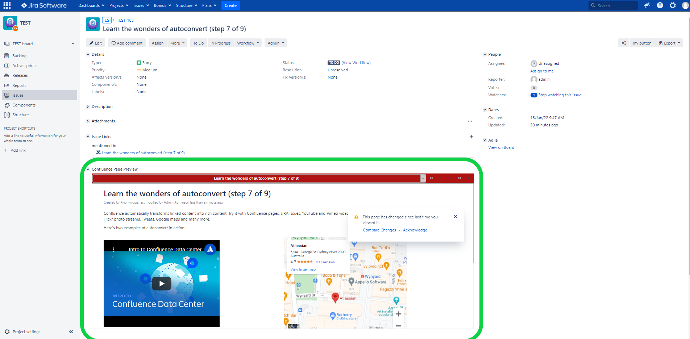Open Attachments options ellipsis

click(x=470, y=121)
